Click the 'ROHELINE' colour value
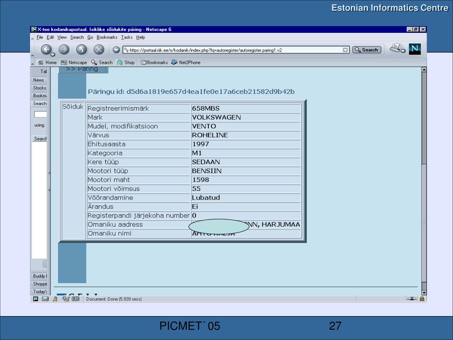453x340 pixels. (210, 135)
